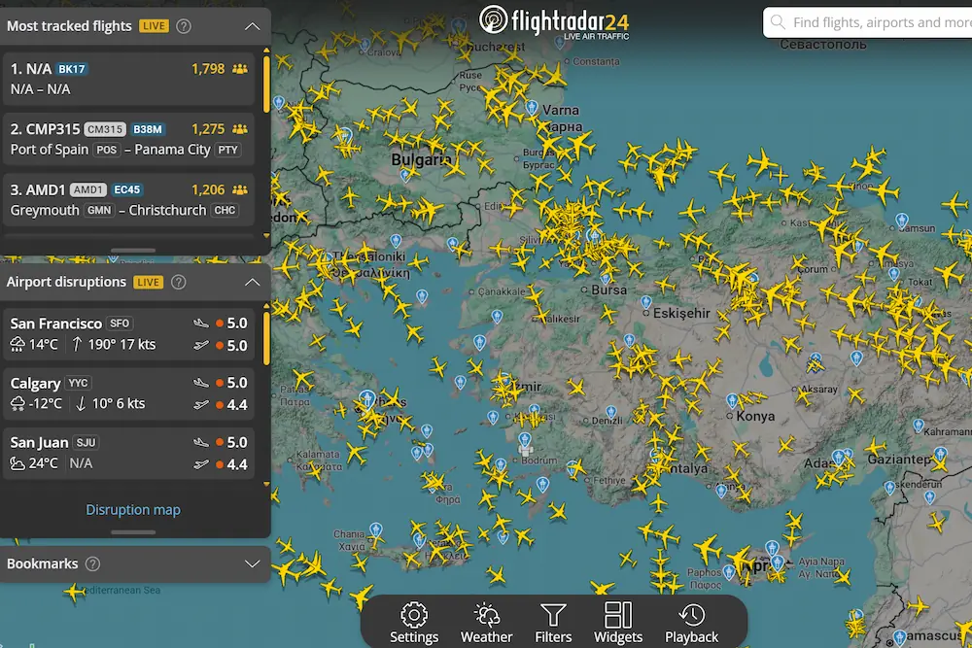Click help icon beside Airport disruptions
The width and height of the screenshot is (972, 648).
coord(178,282)
